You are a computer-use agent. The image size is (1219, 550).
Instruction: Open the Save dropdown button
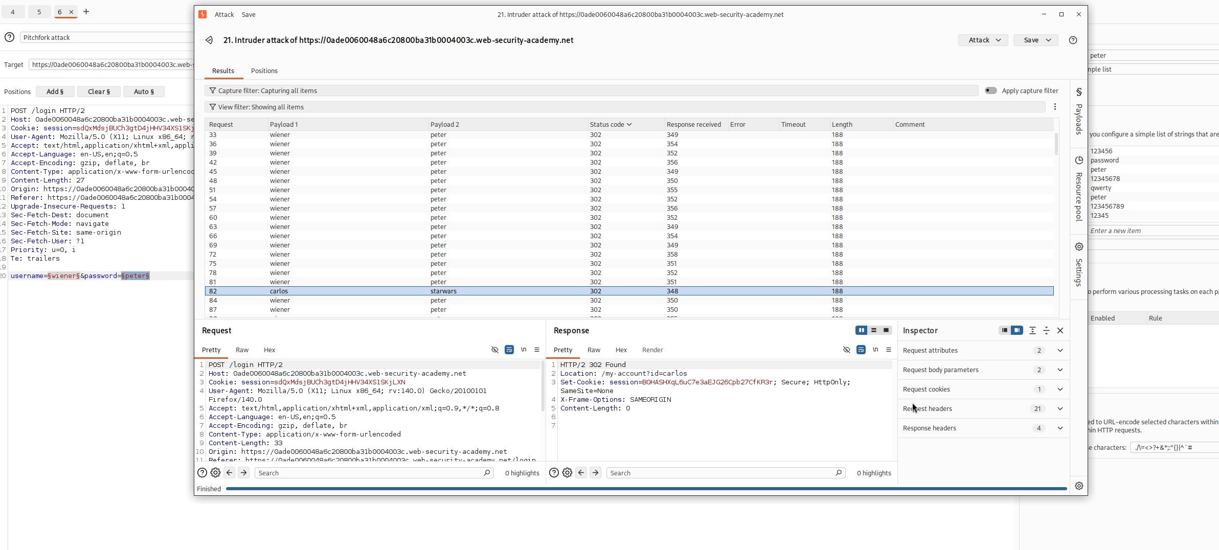point(1036,40)
